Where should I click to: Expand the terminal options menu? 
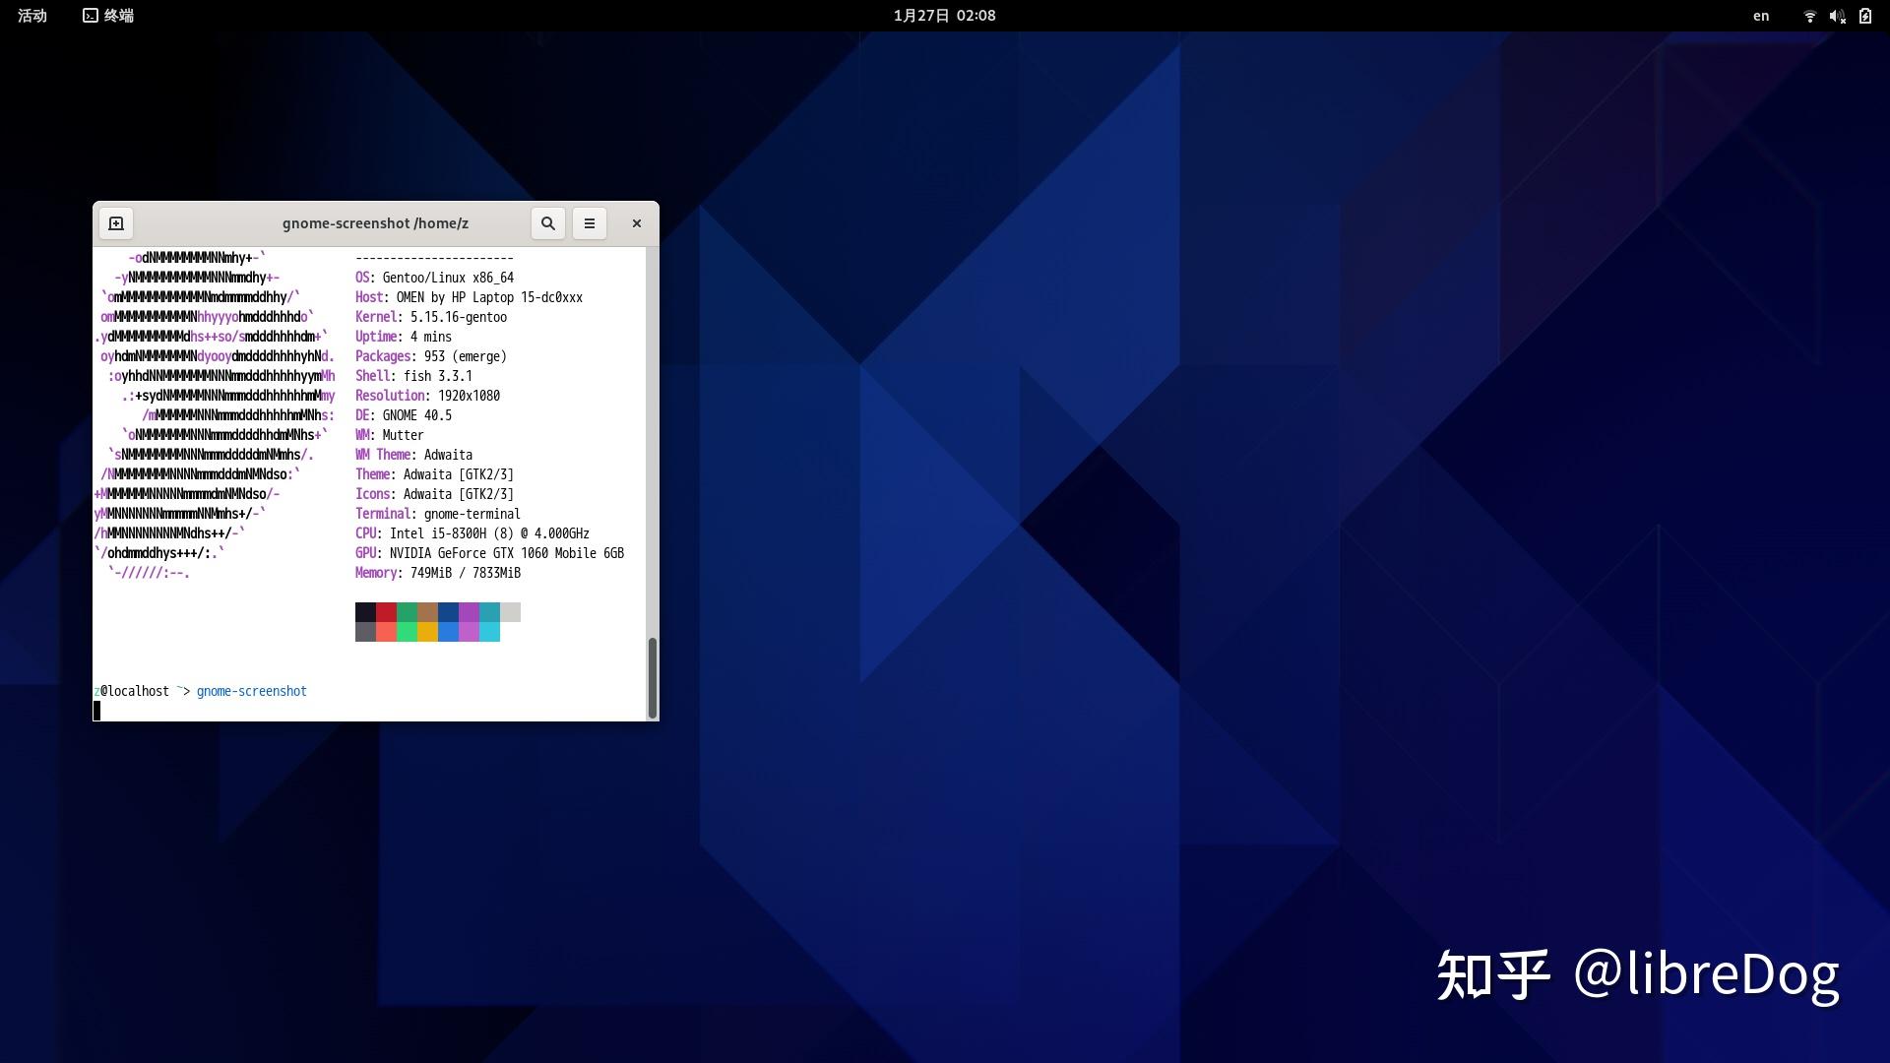[x=589, y=222]
